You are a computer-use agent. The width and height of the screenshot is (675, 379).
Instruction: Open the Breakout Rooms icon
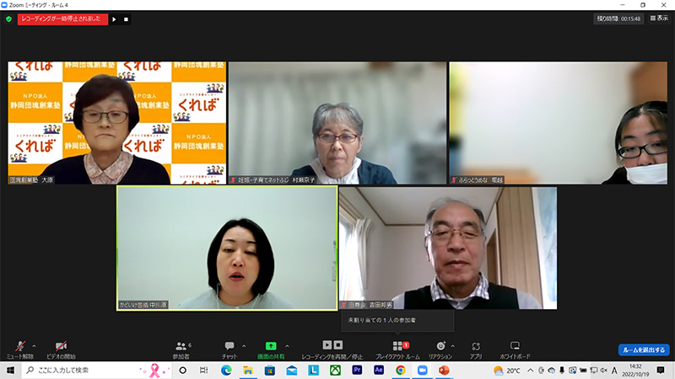[397, 346]
